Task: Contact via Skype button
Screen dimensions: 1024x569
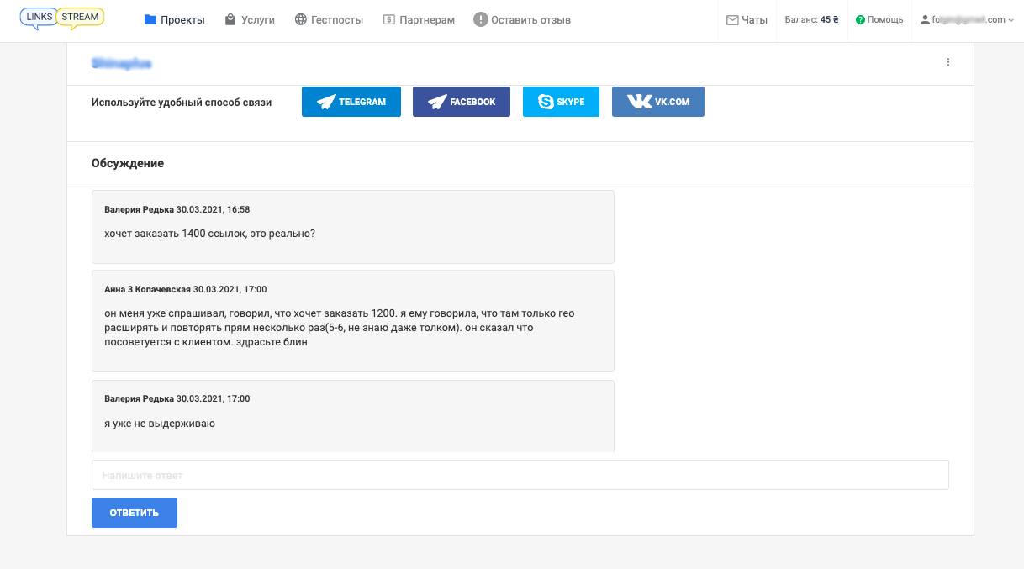Action: point(561,102)
